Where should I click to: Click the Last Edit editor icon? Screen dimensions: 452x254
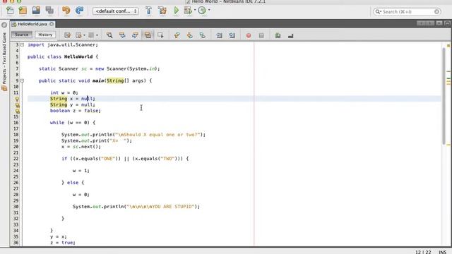coord(67,35)
